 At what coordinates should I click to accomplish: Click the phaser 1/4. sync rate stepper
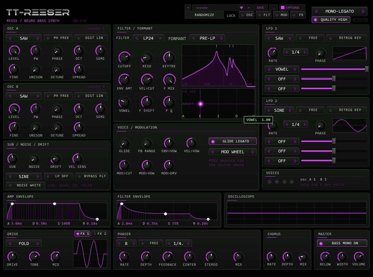click(x=178, y=243)
